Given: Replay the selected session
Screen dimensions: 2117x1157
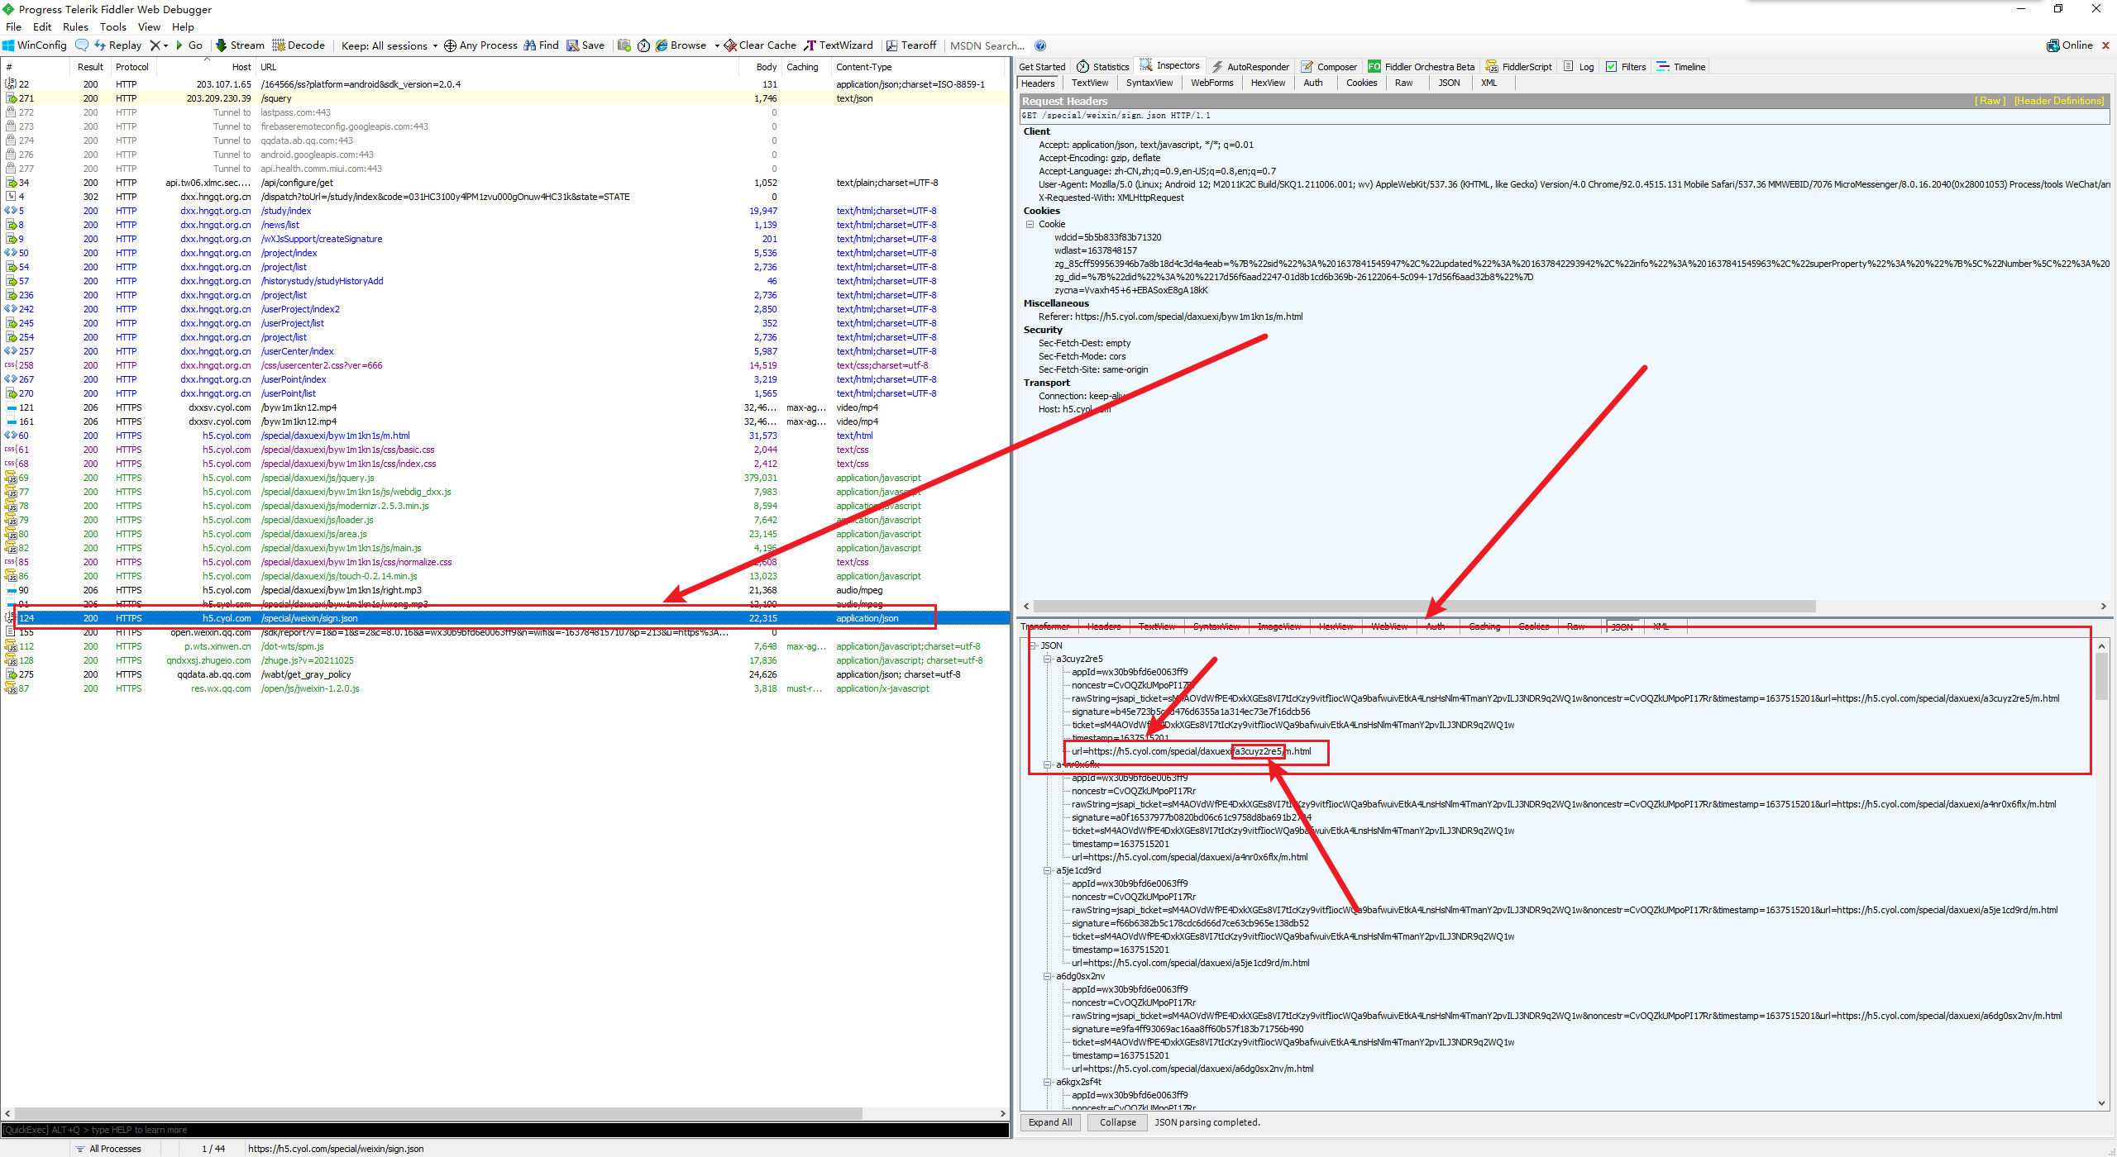Looking at the screenshot, I should (x=117, y=45).
